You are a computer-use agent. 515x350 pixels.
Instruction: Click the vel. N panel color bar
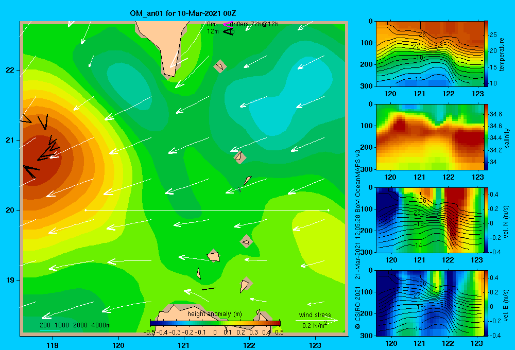[486, 220]
